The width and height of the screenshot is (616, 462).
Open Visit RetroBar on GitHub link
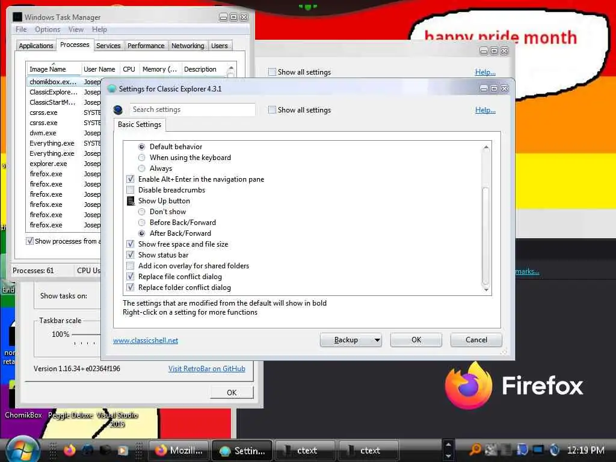(207, 369)
